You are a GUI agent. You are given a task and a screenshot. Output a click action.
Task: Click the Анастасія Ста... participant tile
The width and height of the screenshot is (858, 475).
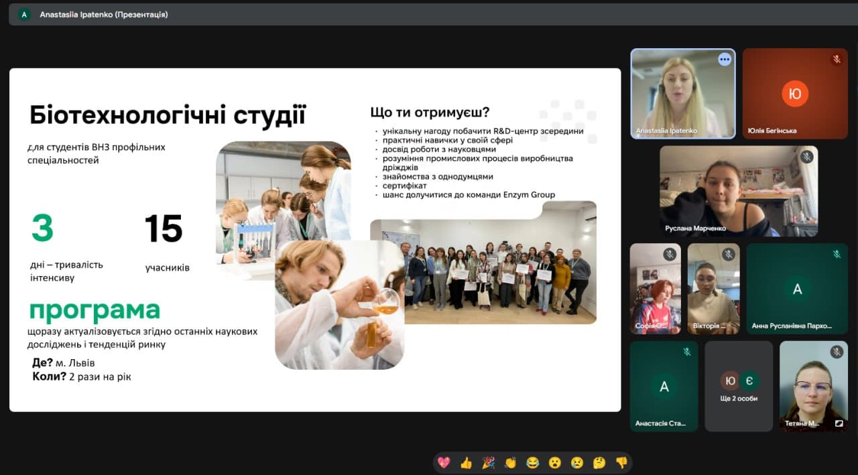(664, 386)
